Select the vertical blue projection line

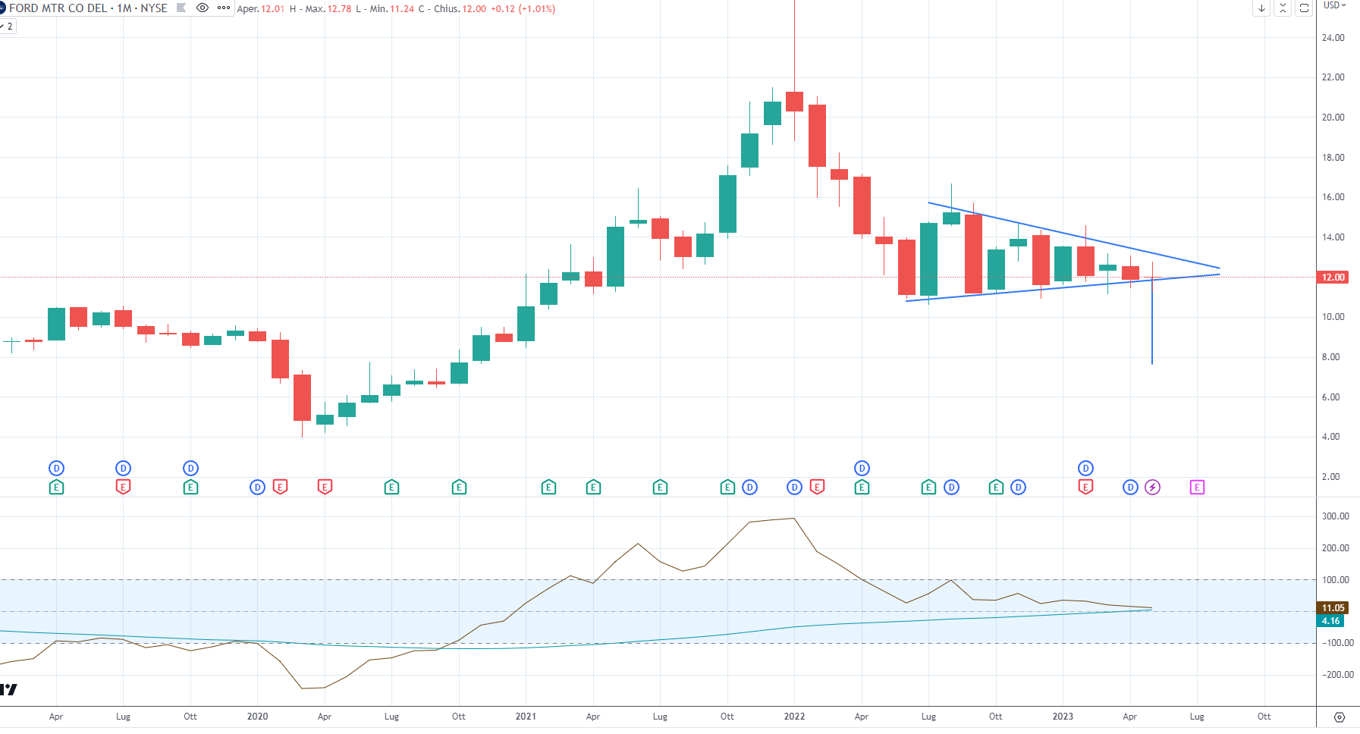(1152, 322)
